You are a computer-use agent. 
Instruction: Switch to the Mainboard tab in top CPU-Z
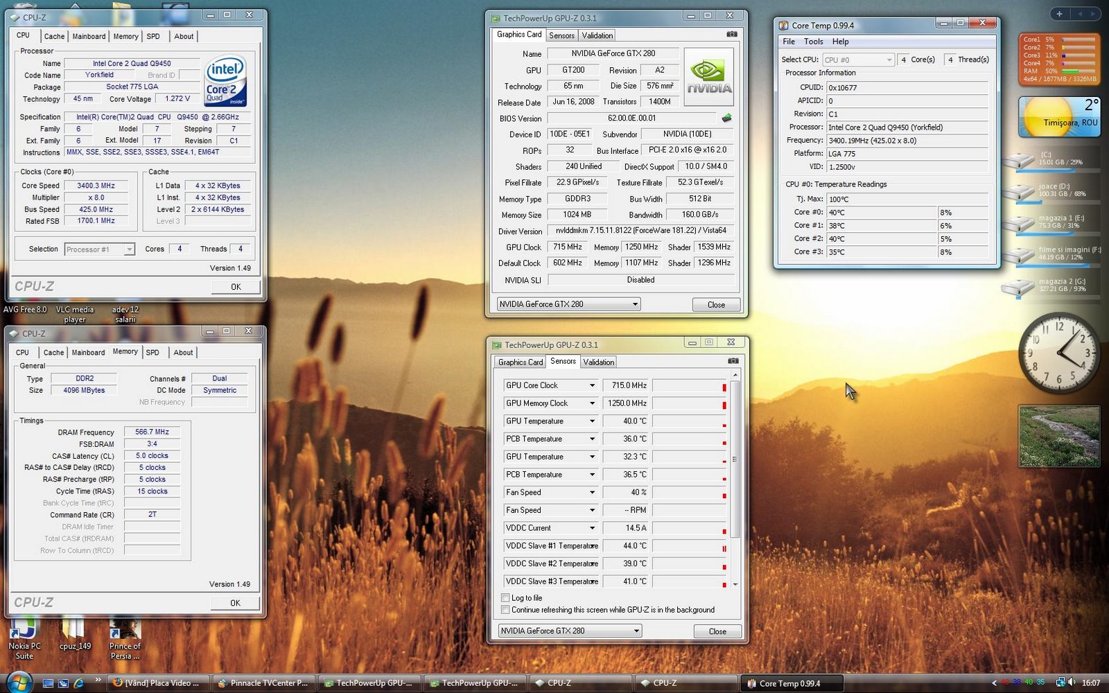point(89,36)
